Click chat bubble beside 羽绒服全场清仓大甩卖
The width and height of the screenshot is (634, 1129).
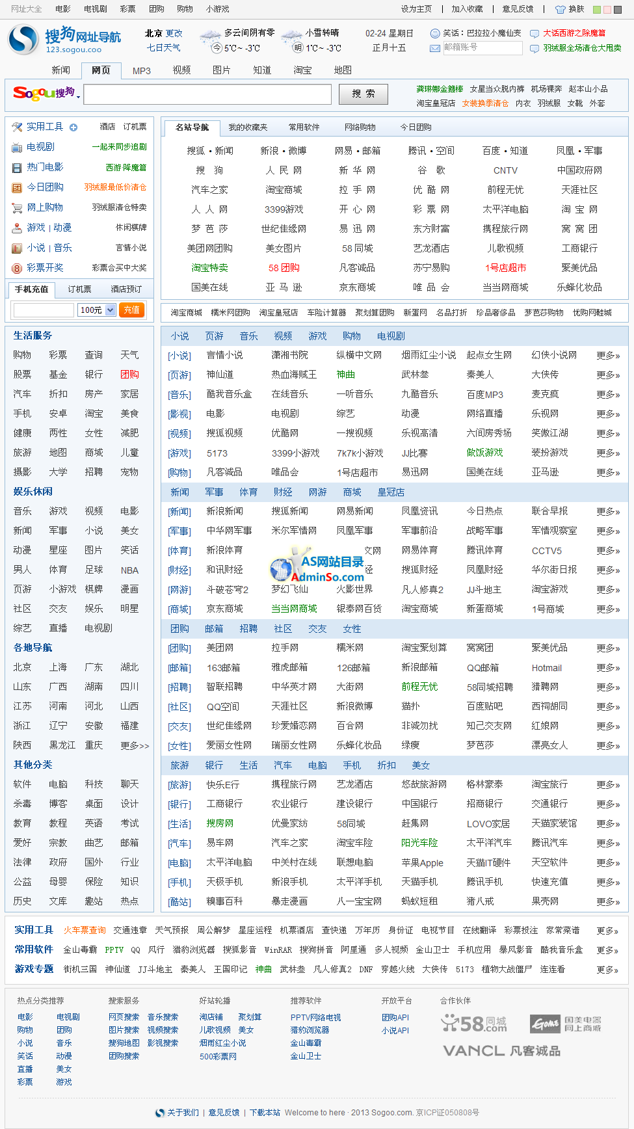[x=535, y=48]
